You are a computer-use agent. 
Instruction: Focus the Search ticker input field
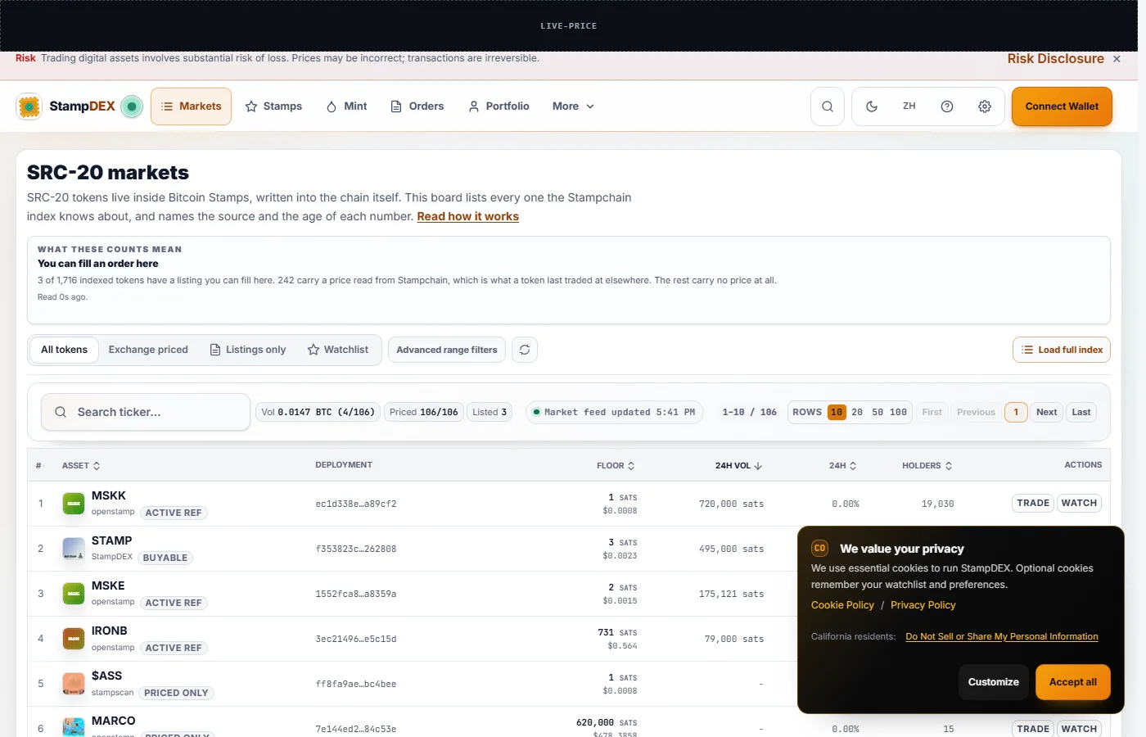click(x=146, y=412)
